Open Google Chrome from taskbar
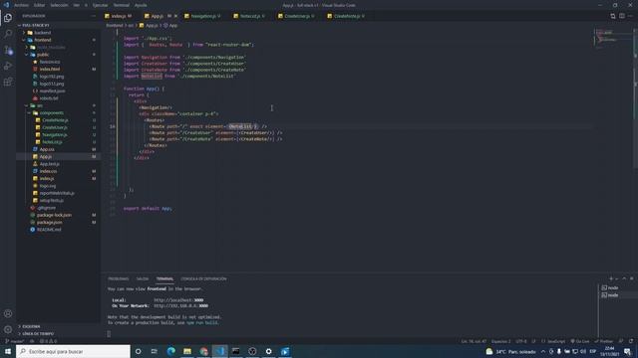 pyautogui.click(x=203, y=351)
